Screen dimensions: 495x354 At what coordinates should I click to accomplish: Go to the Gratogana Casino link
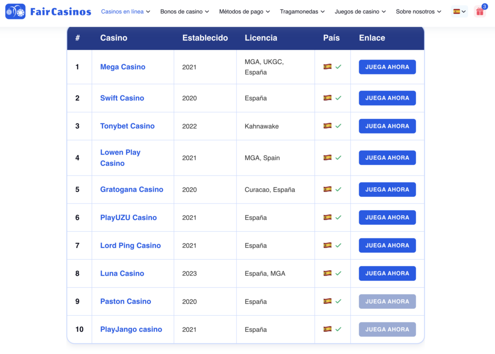coord(131,190)
